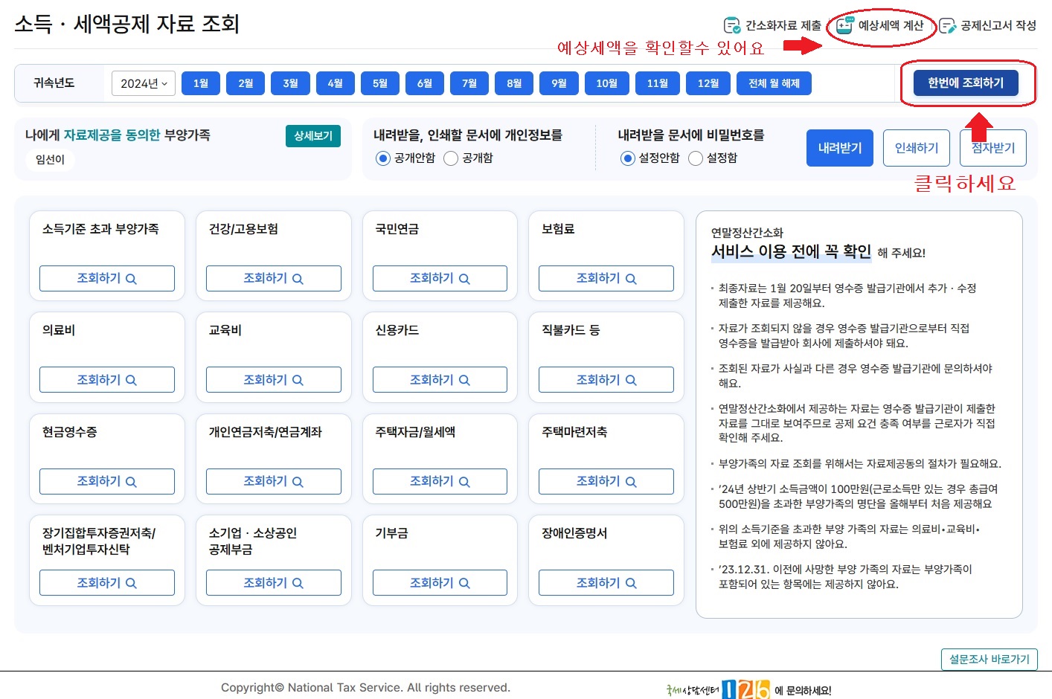Open the 귀속년도 year dropdown
Screen dimensions: 1052x699
click(143, 83)
